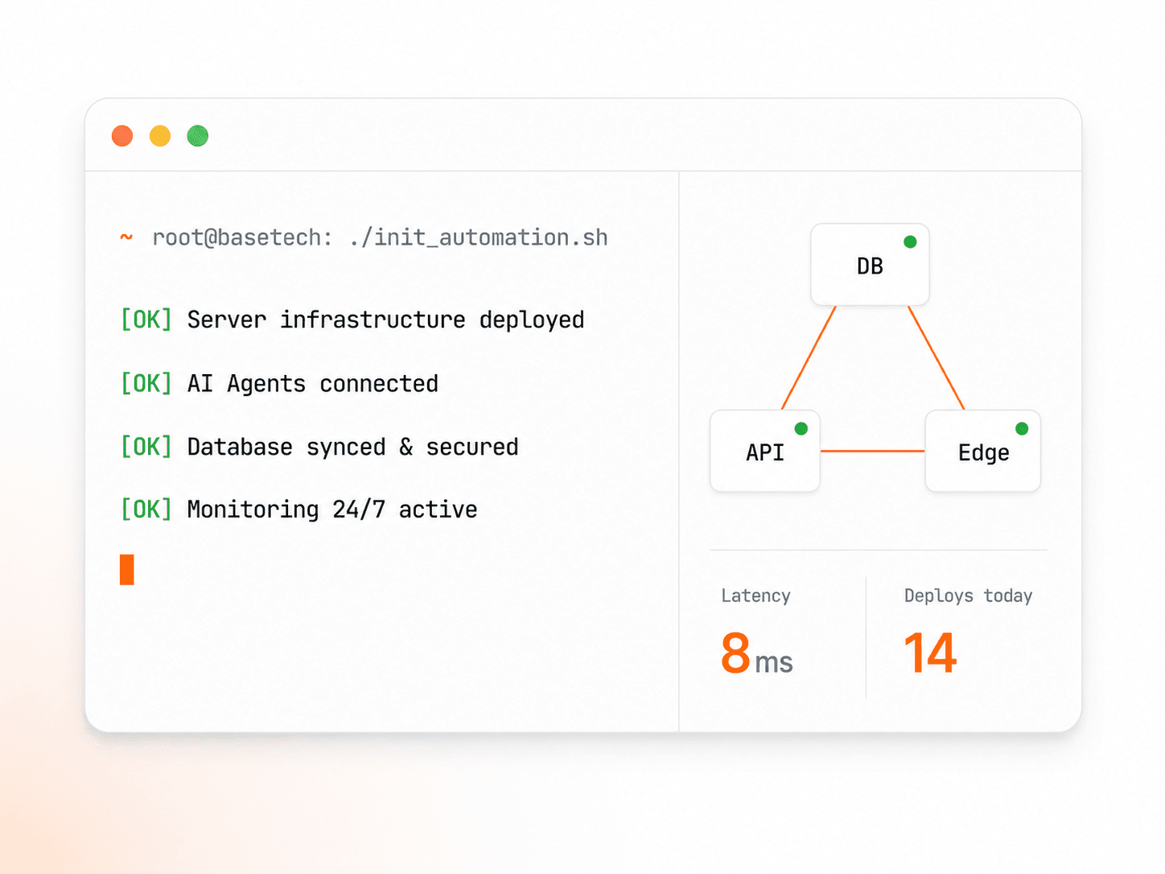The height and width of the screenshot is (874, 1165).
Task: Select the Edge node box
Action: pyautogui.click(x=983, y=451)
